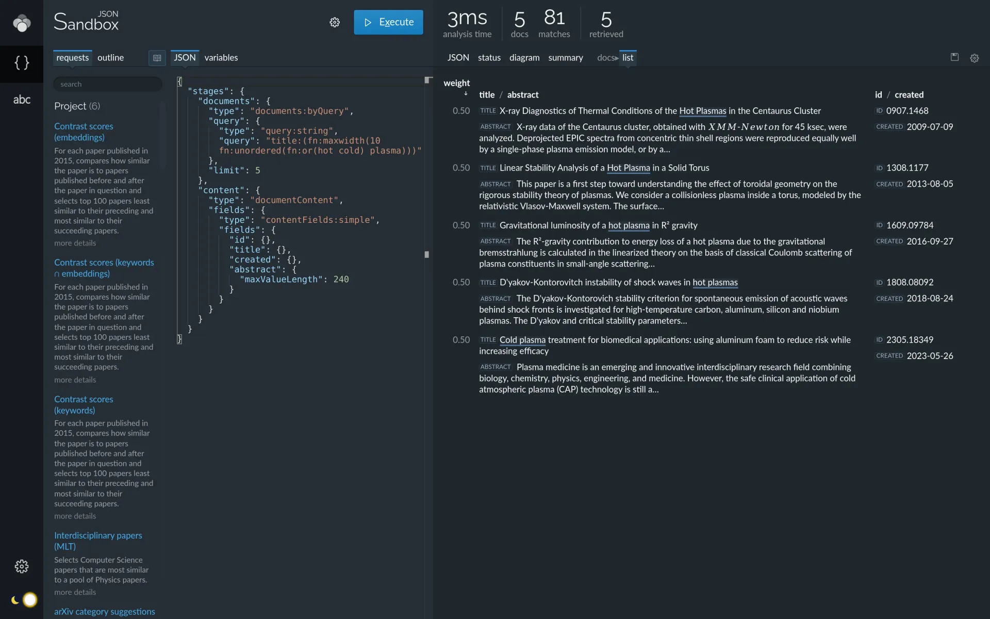Screen dimensions: 990x619
Task: Open the status tab
Action: pos(489,58)
